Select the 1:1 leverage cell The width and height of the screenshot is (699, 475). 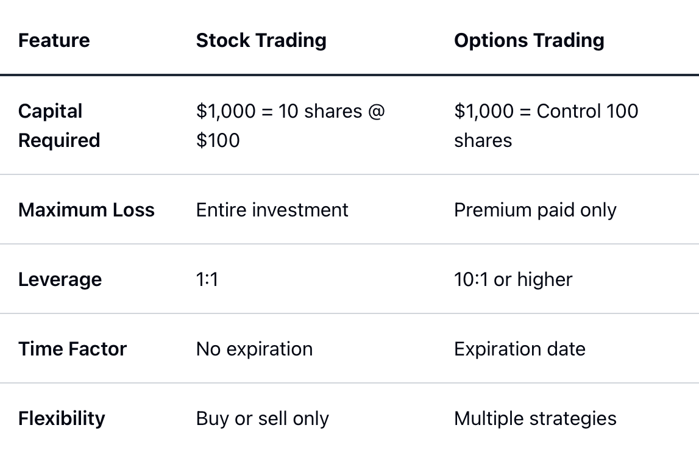[x=207, y=280]
